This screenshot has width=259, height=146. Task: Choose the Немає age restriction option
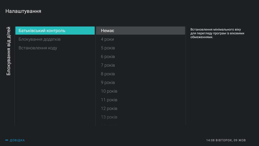[140, 31]
